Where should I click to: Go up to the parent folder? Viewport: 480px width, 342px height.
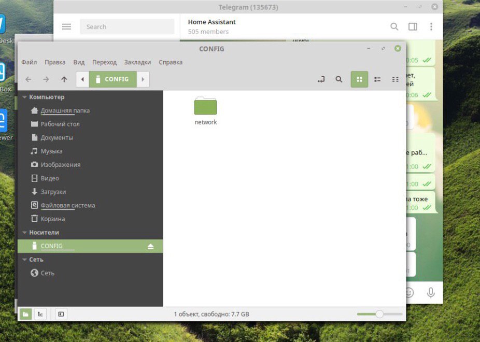click(64, 79)
